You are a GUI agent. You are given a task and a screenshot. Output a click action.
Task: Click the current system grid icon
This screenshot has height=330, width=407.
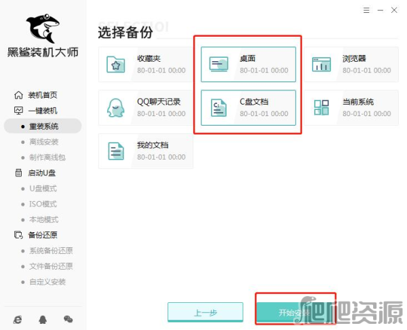click(x=322, y=107)
